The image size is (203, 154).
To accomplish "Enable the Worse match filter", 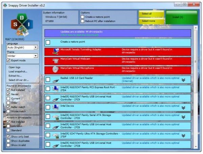I will pos(8,111).
